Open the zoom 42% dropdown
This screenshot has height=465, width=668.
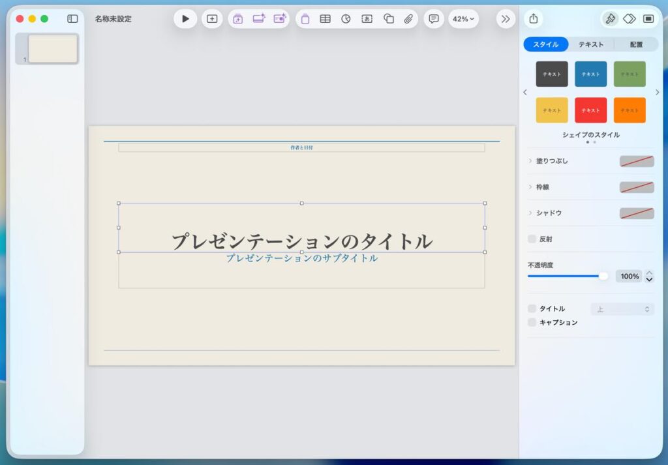463,19
